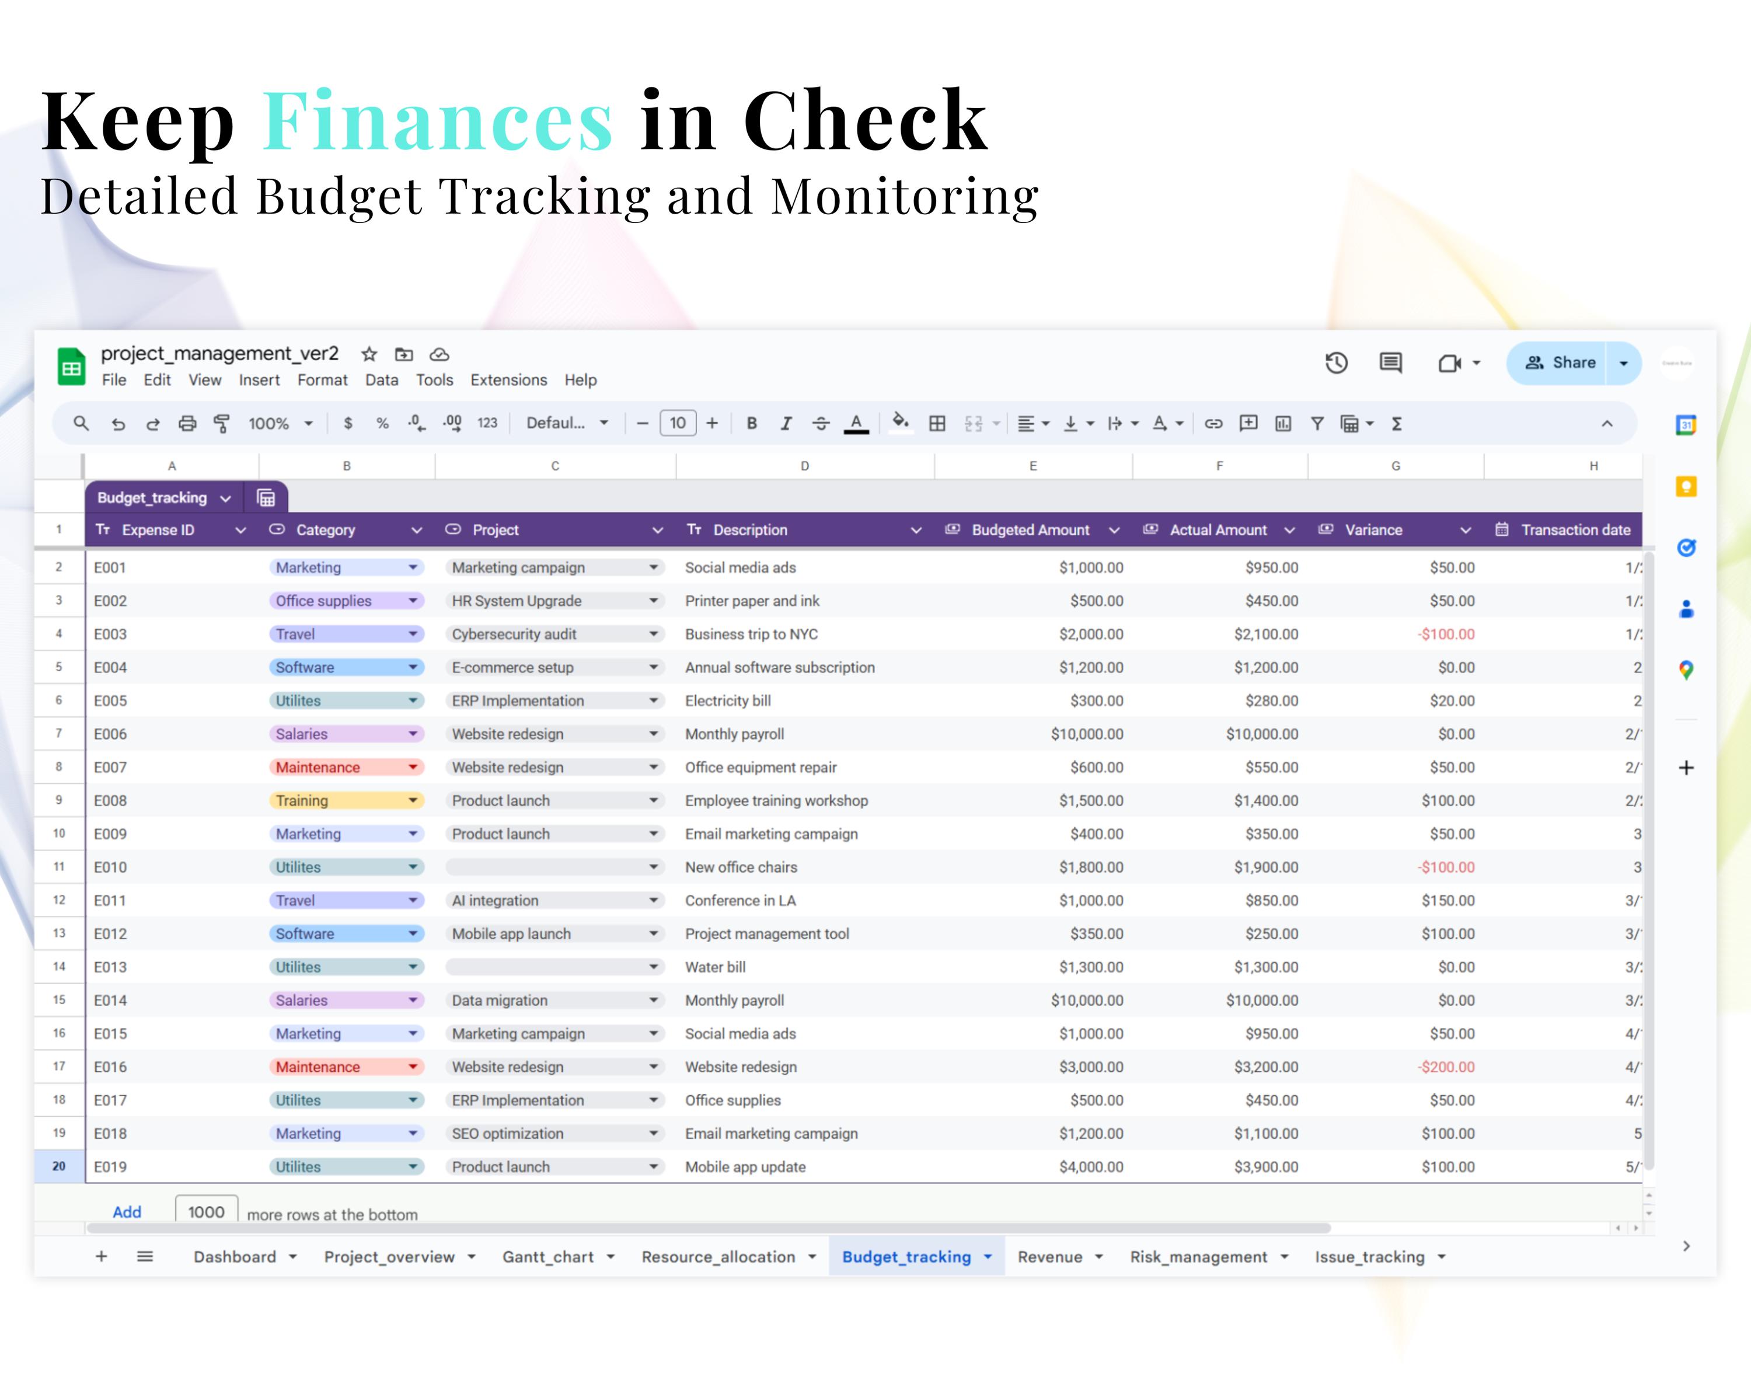The height and width of the screenshot is (1391, 1751).
Task: Insert a comment with the comment icon
Action: coord(1248,422)
